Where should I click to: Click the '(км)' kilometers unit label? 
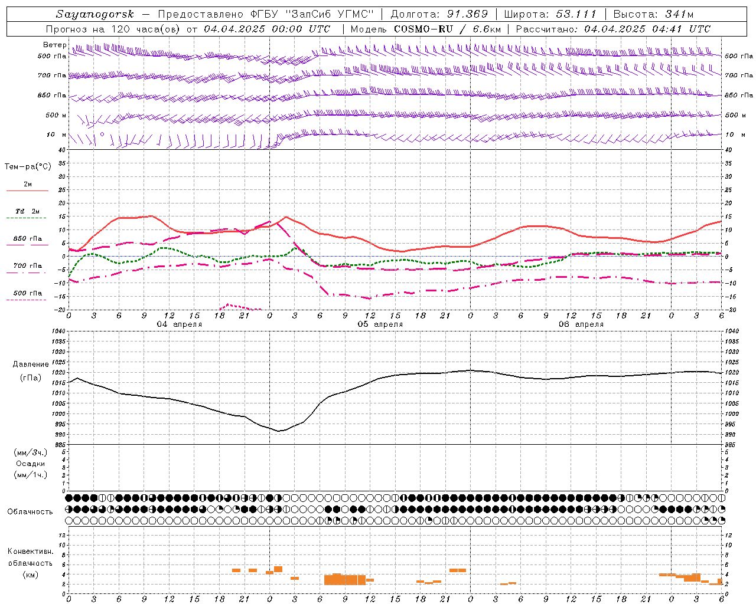click(x=30, y=574)
